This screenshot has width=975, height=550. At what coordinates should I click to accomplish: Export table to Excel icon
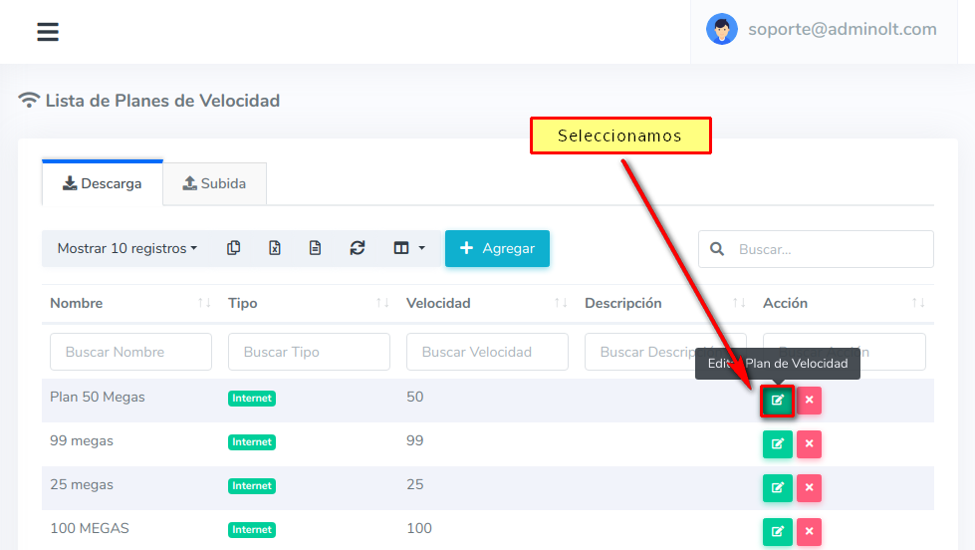(274, 248)
